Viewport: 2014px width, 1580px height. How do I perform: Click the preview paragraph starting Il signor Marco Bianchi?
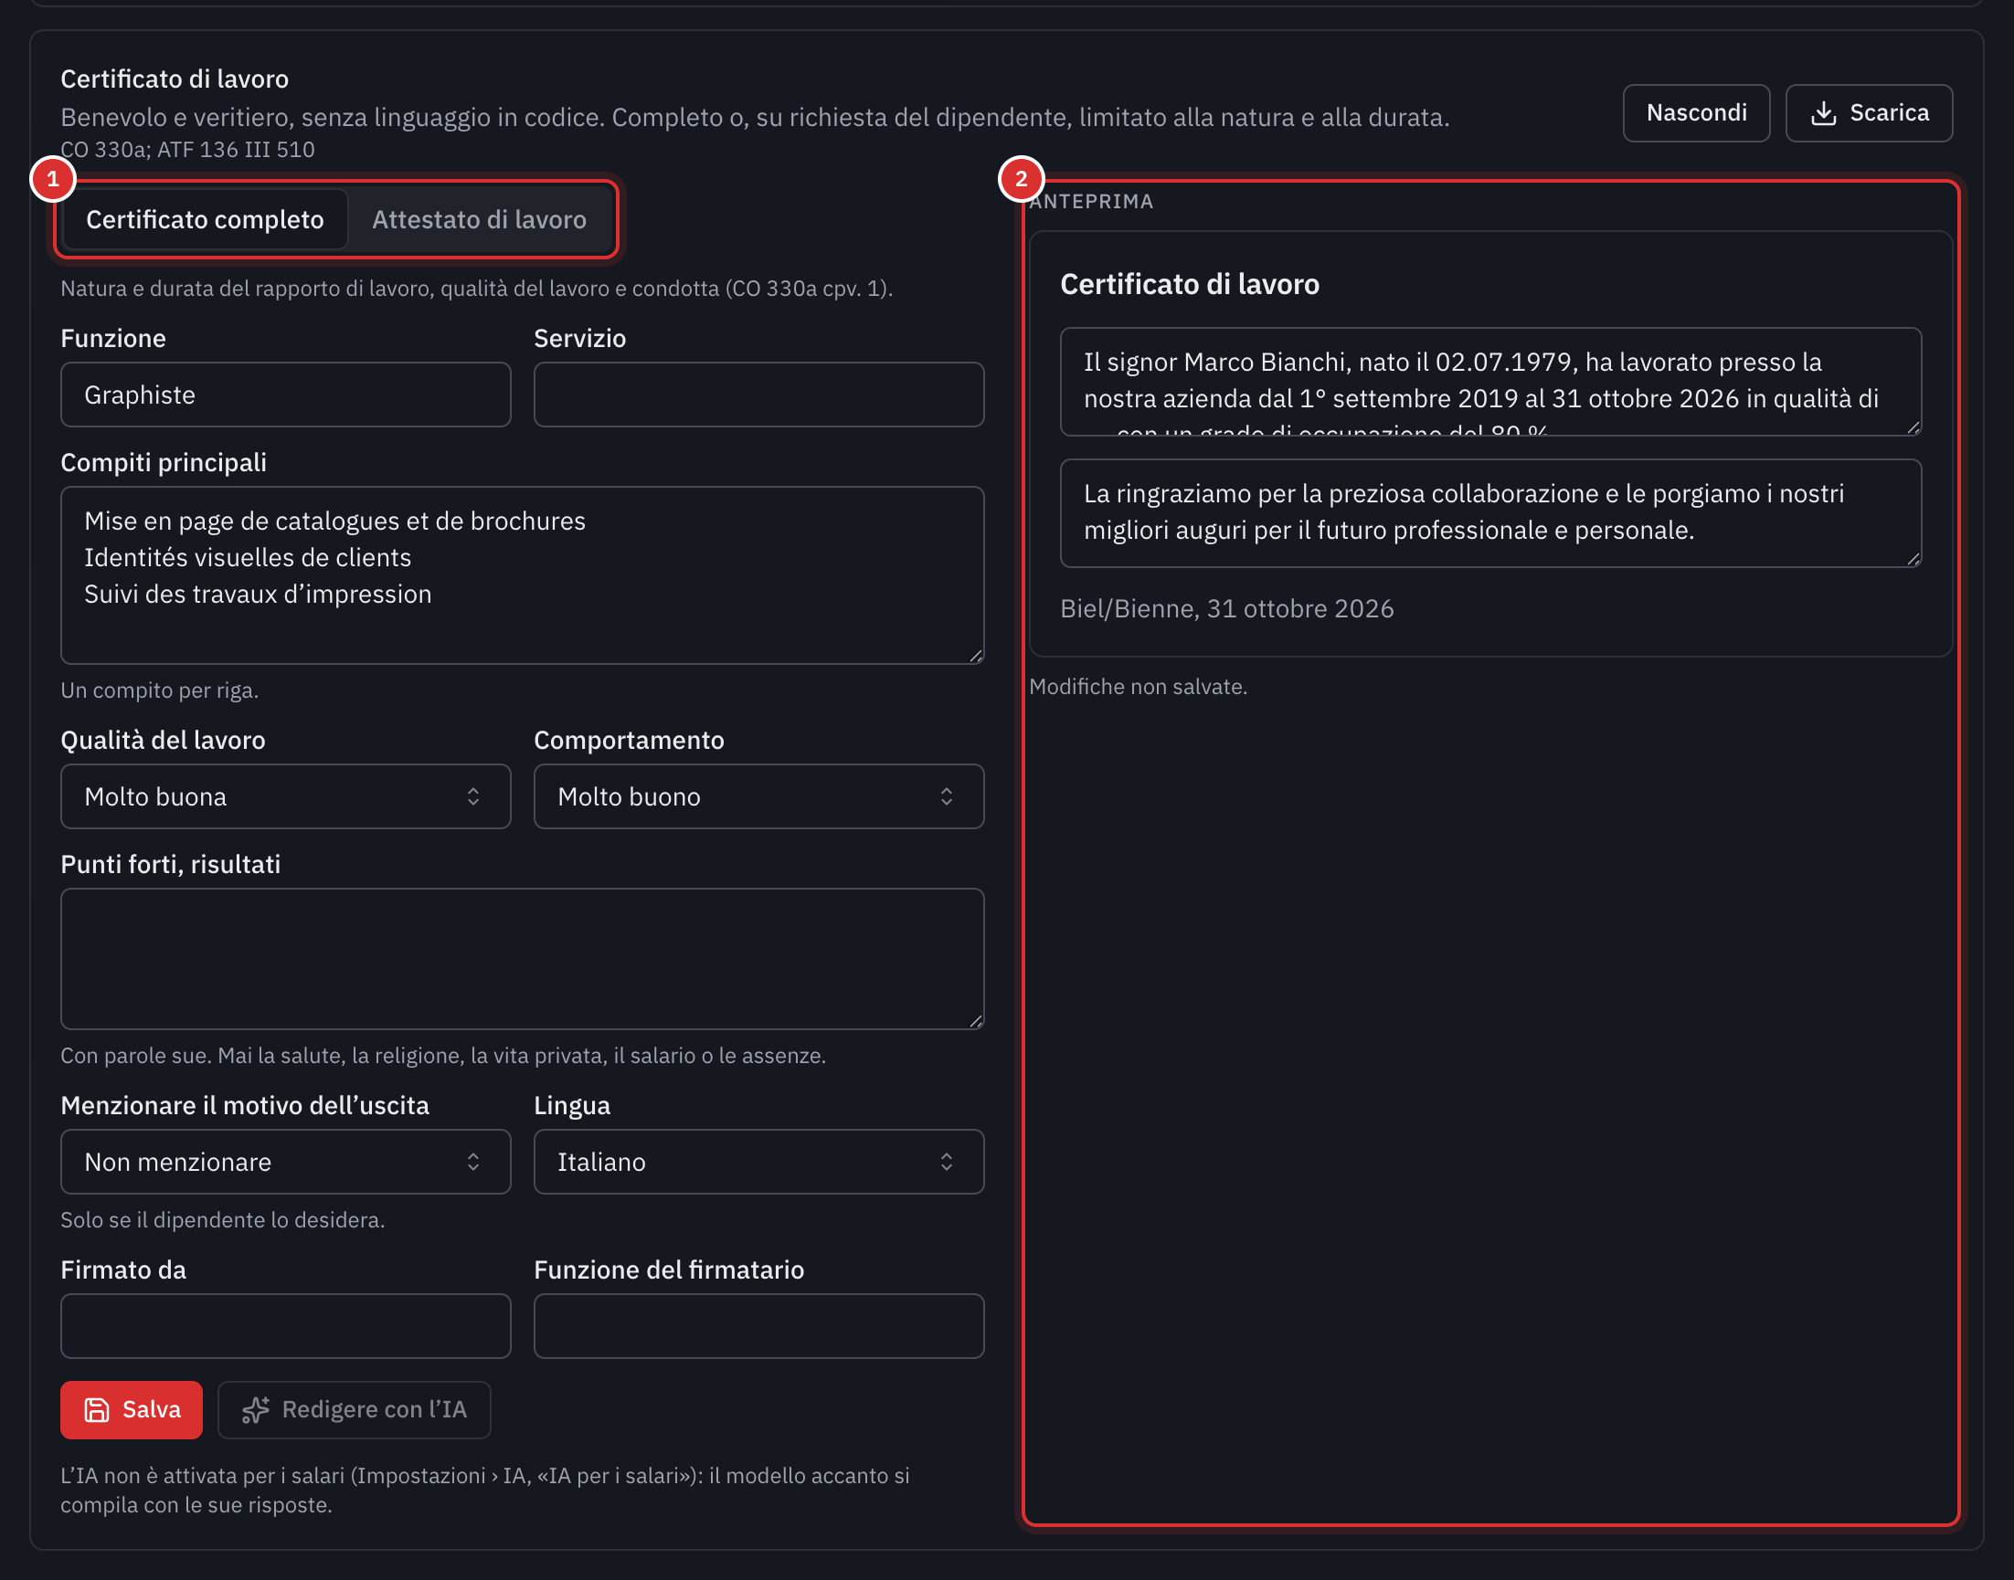click(x=1490, y=381)
